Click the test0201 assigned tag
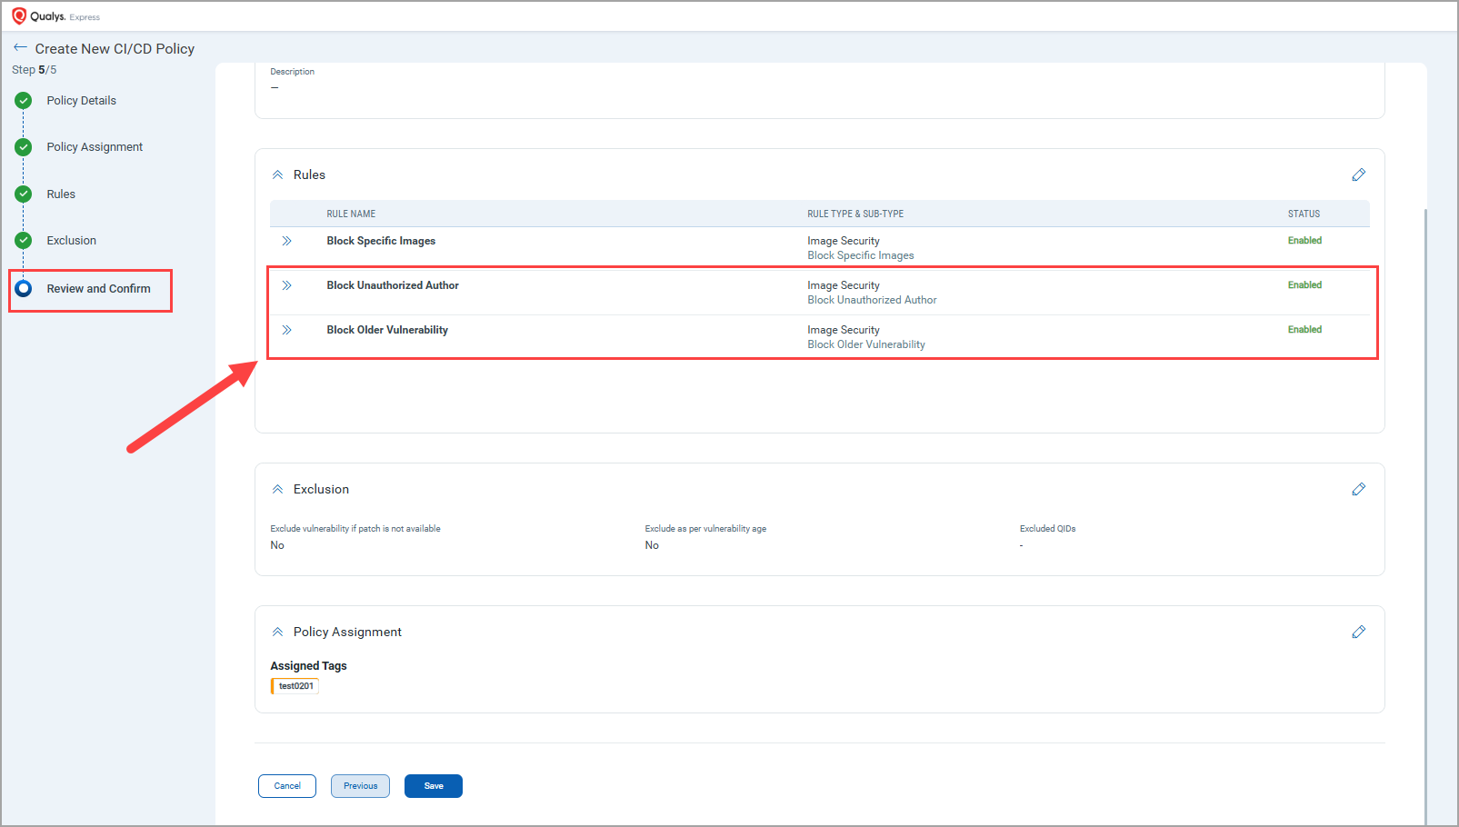This screenshot has height=827, width=1459. [295, 686]
